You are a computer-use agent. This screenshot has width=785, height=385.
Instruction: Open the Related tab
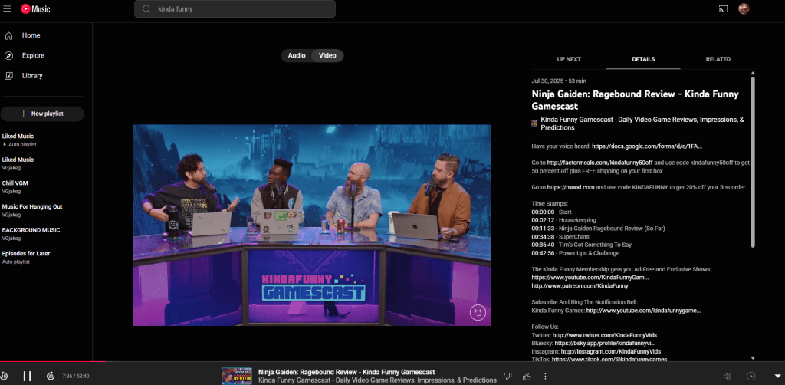click(x=718, y=59)
